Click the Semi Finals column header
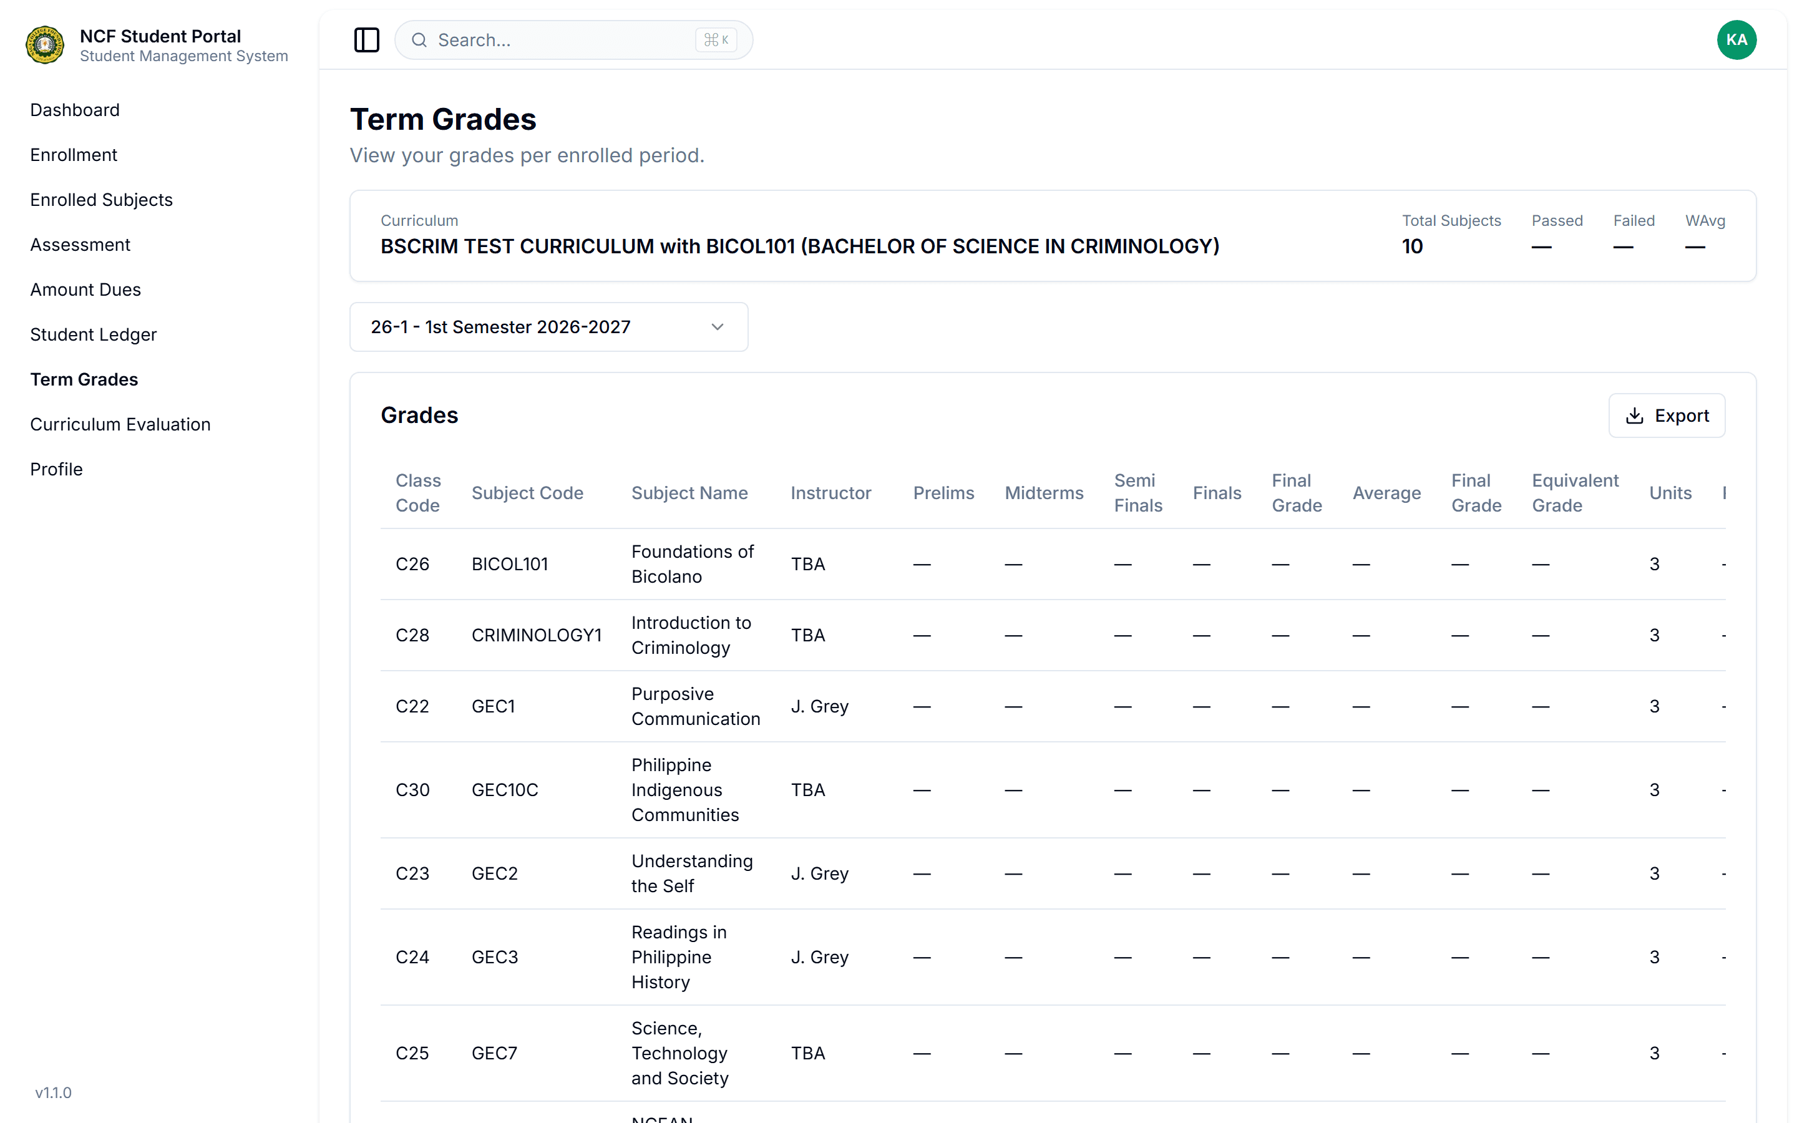 tap(1137, 493)
